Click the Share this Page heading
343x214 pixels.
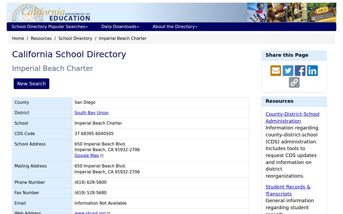[287, 55]
